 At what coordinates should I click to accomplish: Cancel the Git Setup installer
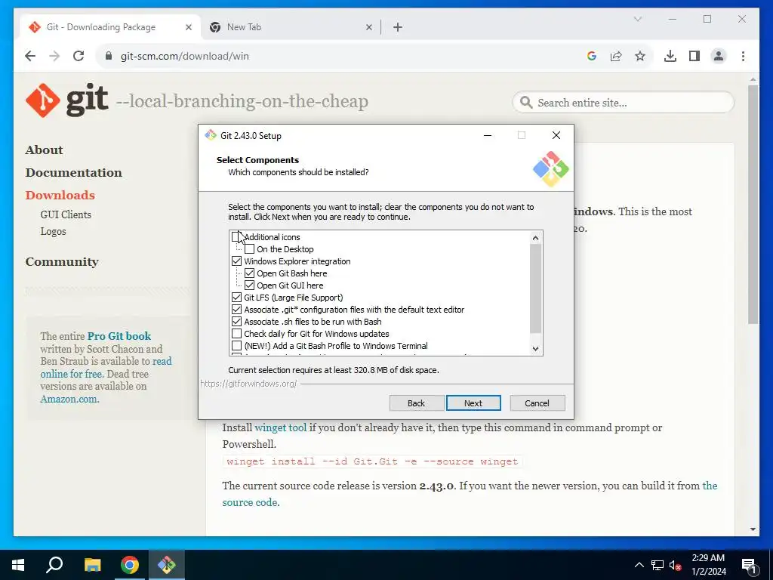point(537,403)
